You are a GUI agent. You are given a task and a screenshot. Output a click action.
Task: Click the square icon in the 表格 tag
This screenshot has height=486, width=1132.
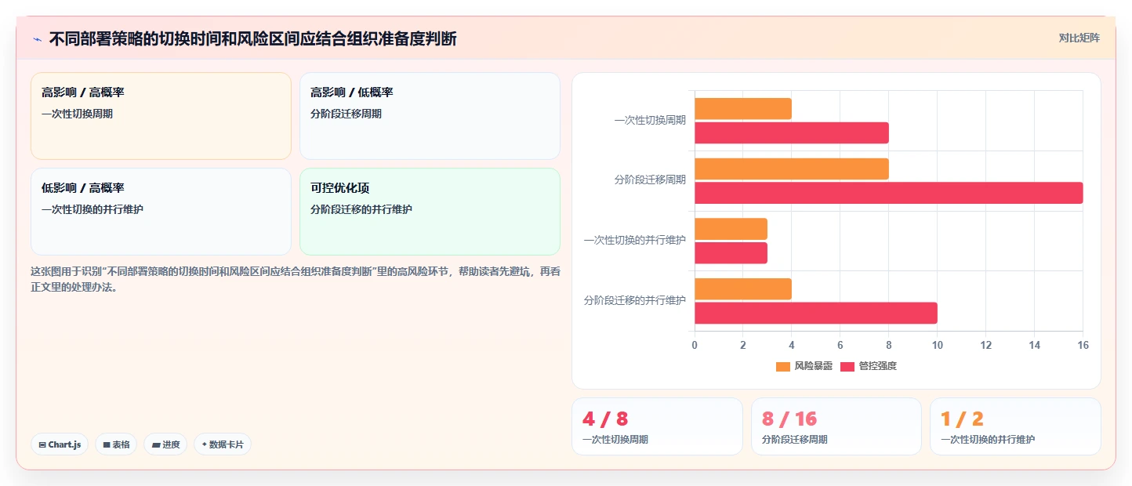coord(106,444)
